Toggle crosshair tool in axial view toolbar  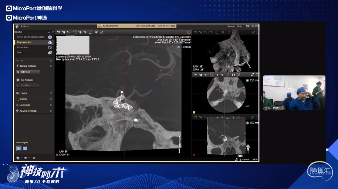coord(212,75)
